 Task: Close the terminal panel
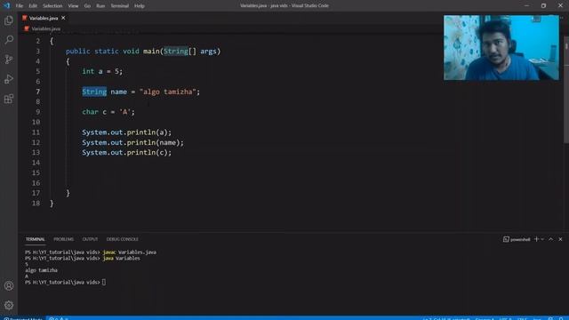[x=560, y=239]
